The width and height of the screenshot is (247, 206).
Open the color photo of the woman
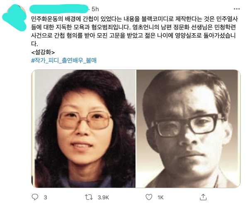pos(83,129)
